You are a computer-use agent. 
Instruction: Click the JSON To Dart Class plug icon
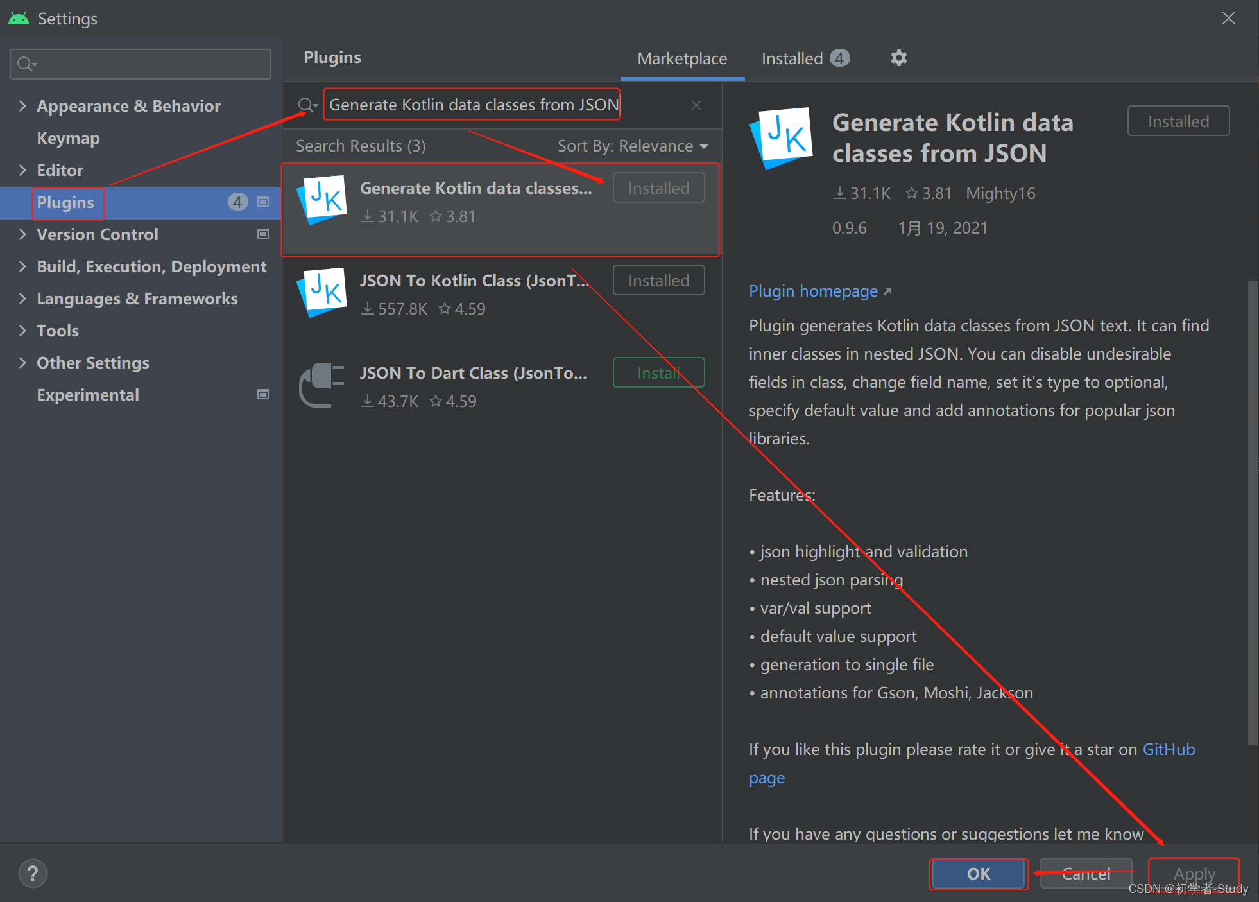coord(322,385)
